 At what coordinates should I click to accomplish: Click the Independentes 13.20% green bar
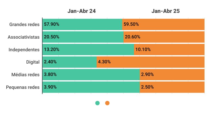pyautogui.click(x=88, y=50)
